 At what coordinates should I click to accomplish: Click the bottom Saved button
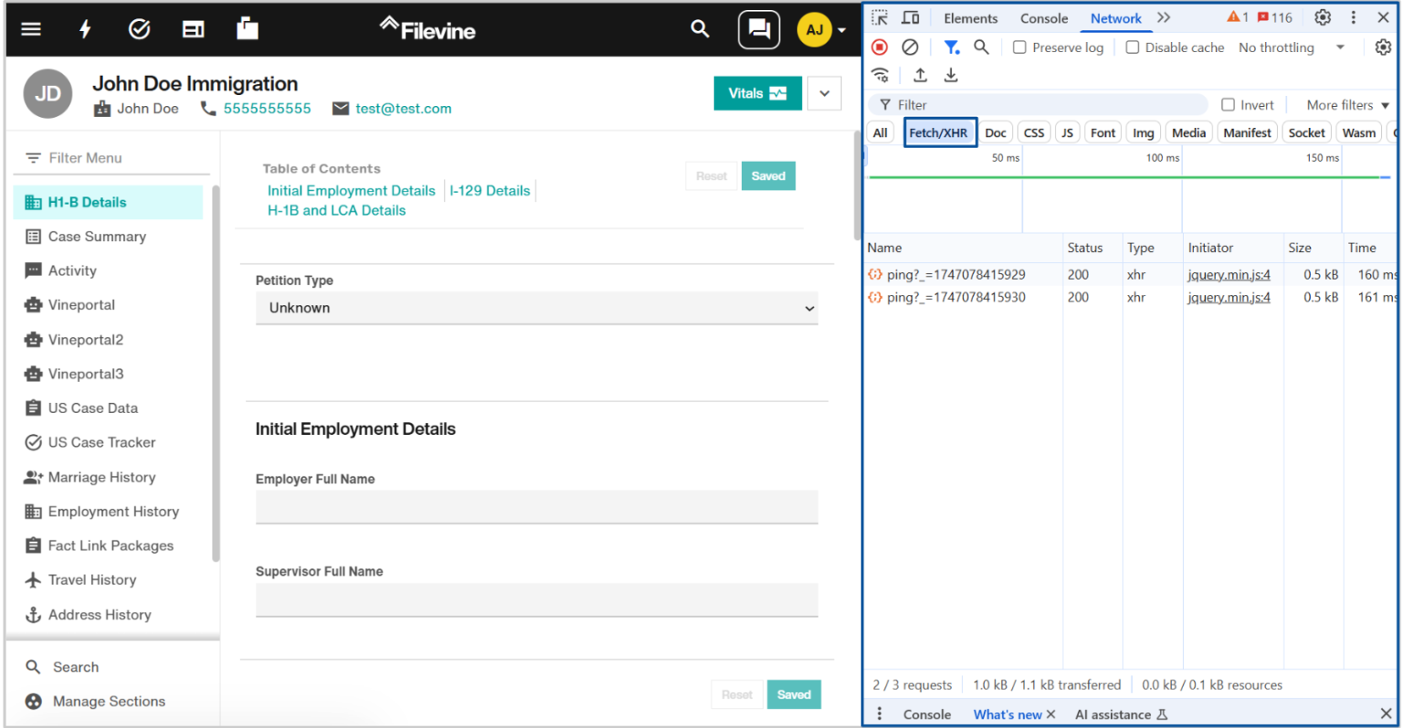pos(794,695)
